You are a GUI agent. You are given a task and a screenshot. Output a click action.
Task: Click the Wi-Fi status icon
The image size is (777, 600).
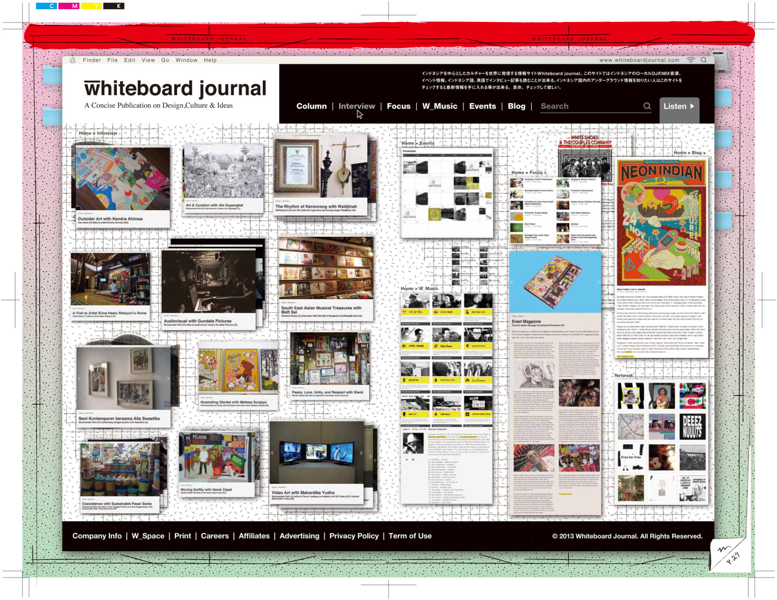coord(691,60)
